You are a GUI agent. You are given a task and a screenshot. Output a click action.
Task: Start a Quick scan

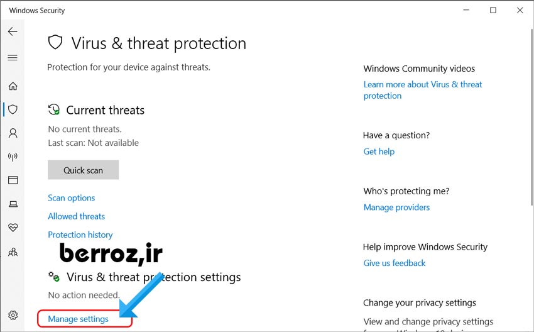click(x=83, y=170)
